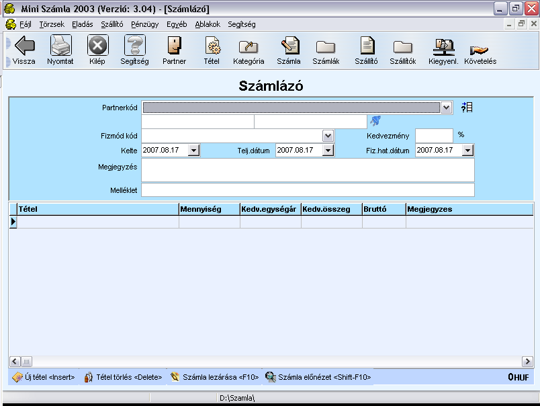Click the empty Tétel cell in first row

point(98,222)
